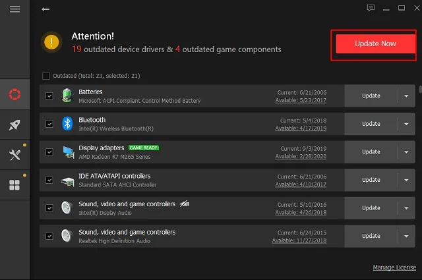422x280 pixels.
Task: Click the Standard SATA AHCI Controller text
Action: (x=117, y=184)
